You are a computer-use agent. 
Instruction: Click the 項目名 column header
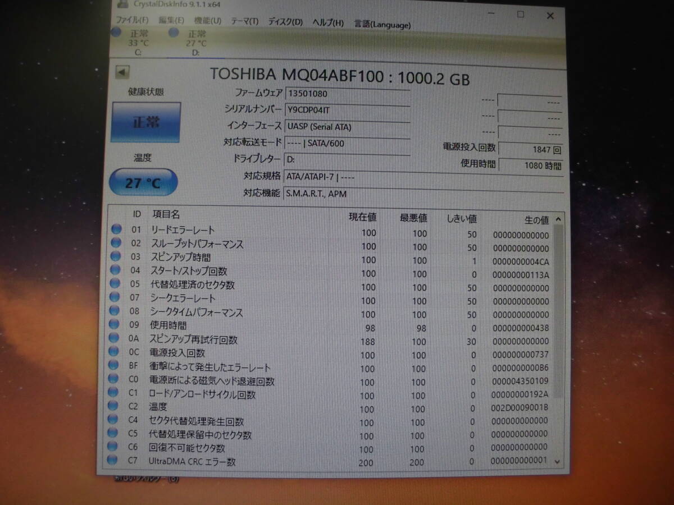pos(166,214)
